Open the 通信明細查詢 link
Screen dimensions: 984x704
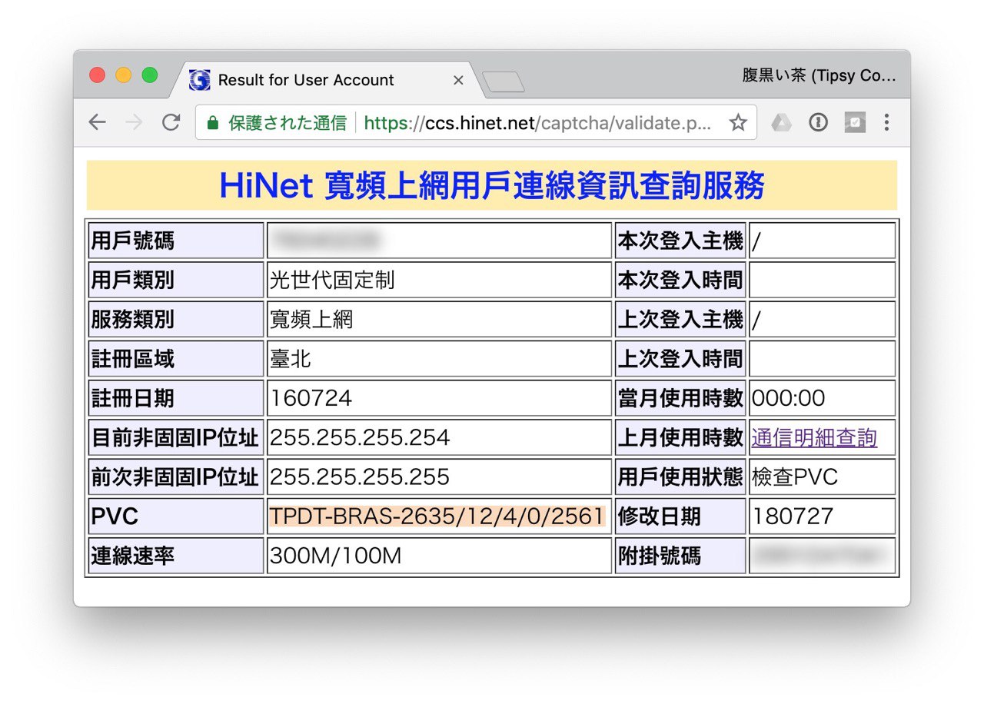pyautogui.click(x=814, y=437)
